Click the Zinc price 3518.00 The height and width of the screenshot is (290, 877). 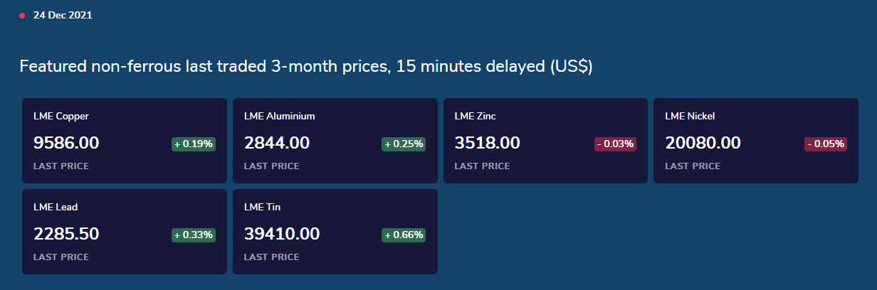(487, 143)
